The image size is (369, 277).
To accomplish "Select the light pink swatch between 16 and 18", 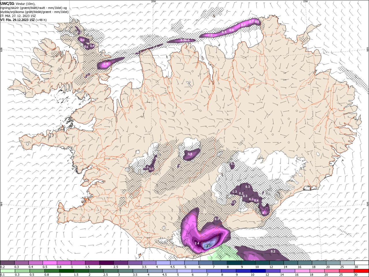I will (302, 271).
